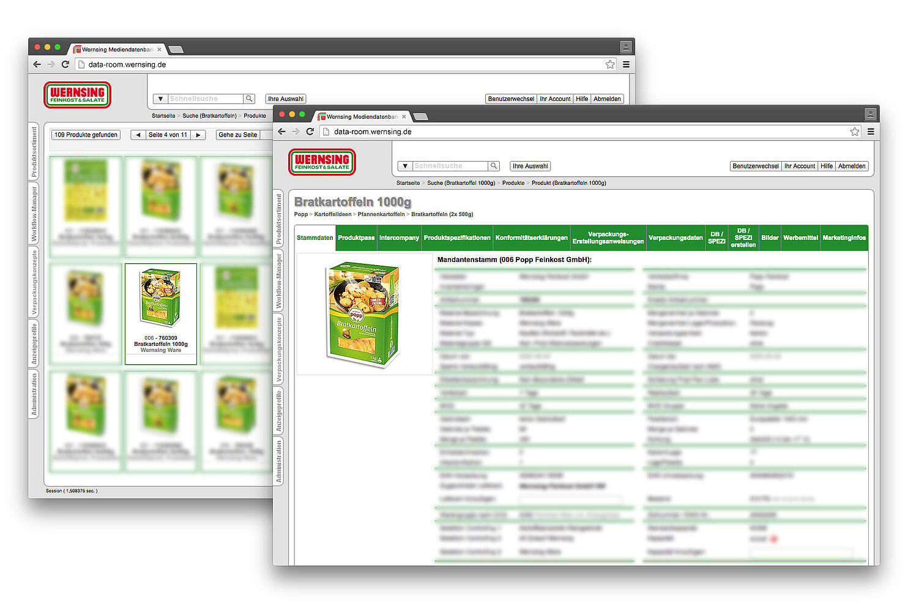Open Hilfe in front window
Screen dimensions: 908x606
pyautogui.click(x=827, y=166)
